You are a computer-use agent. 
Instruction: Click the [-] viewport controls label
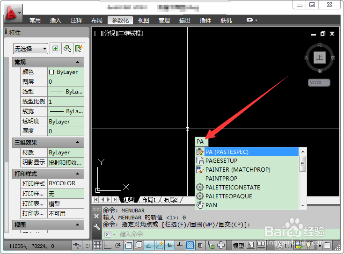(x=97, y=33)
